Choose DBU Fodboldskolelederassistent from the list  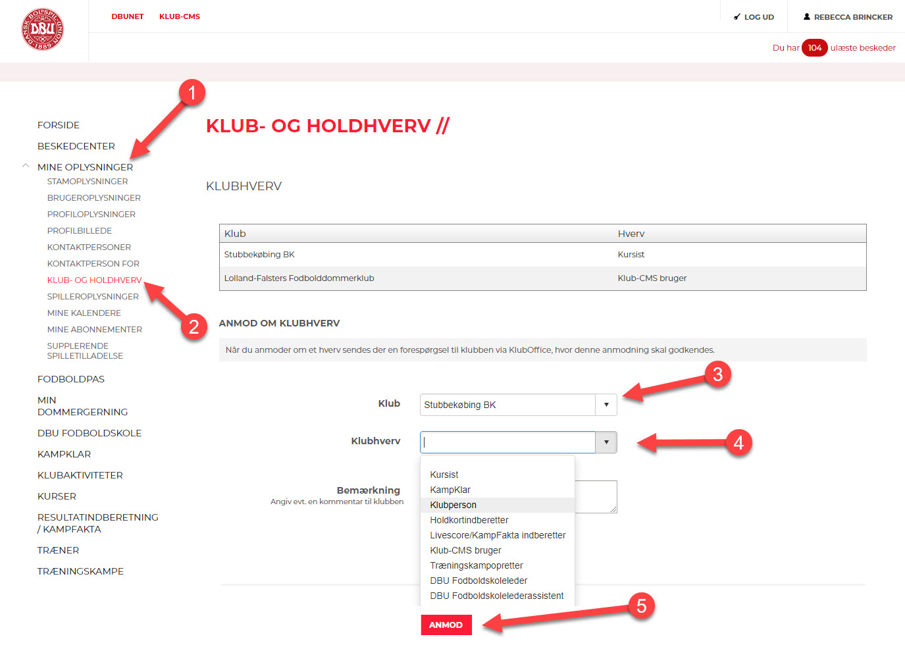pyautogui.click(x=498, y=596)
